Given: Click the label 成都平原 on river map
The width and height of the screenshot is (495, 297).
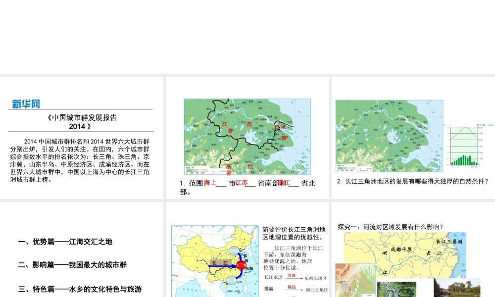Looking at the screenshot, I should pos(401,249).
